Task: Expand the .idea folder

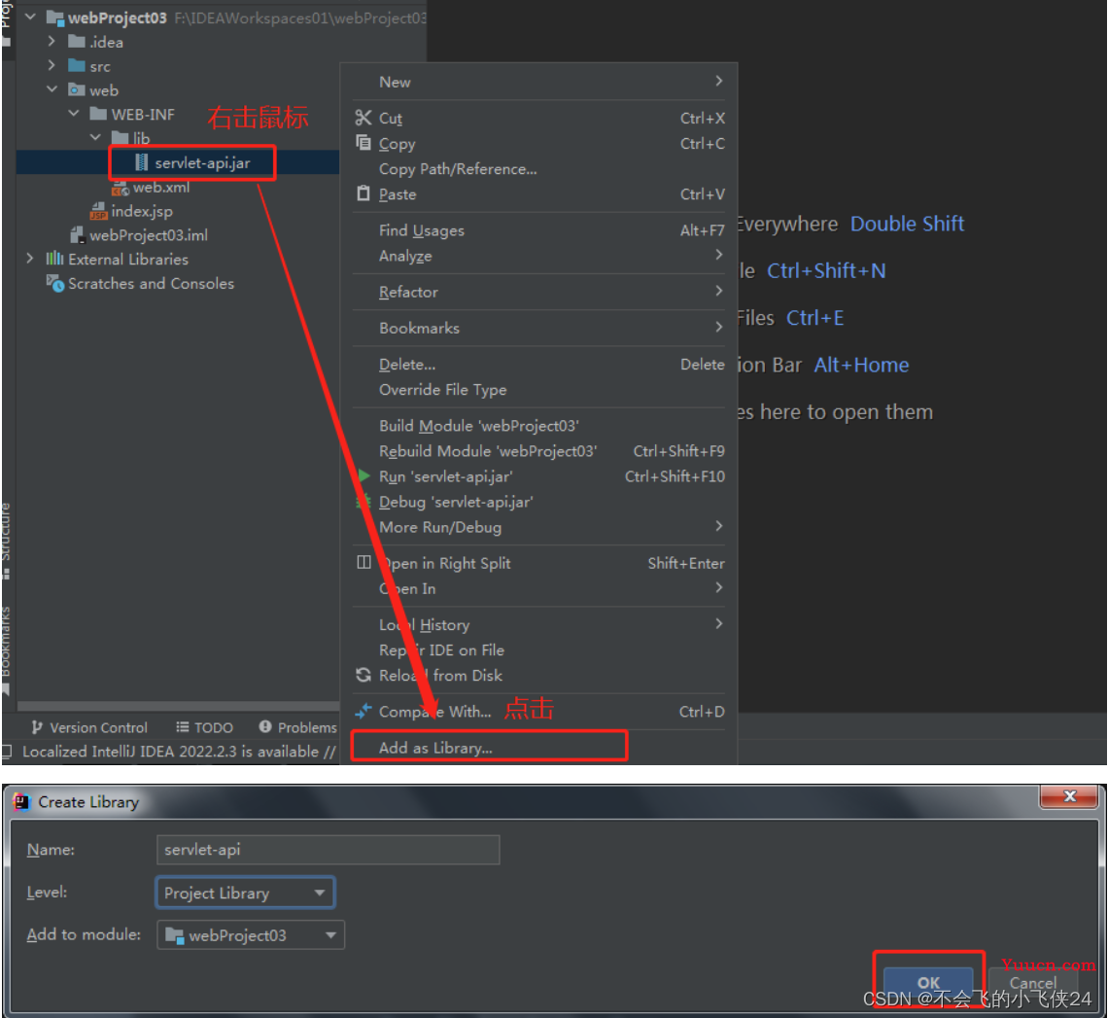Action: (x=52, y=41)
